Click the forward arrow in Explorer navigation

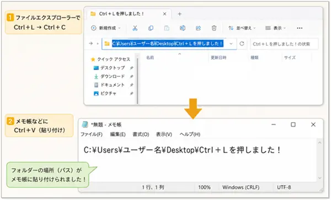click(x=91, y=44)
